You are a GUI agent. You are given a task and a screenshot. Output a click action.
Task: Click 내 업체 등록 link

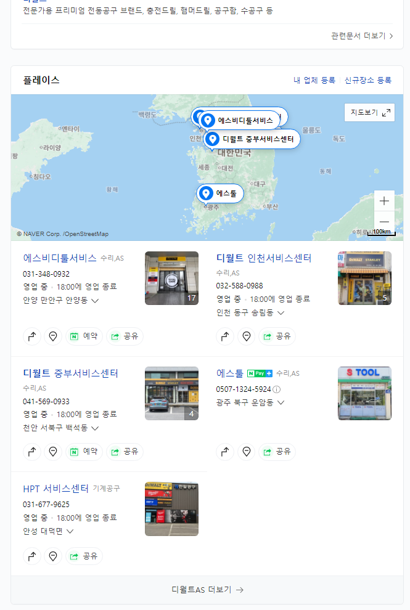[314, 80]
